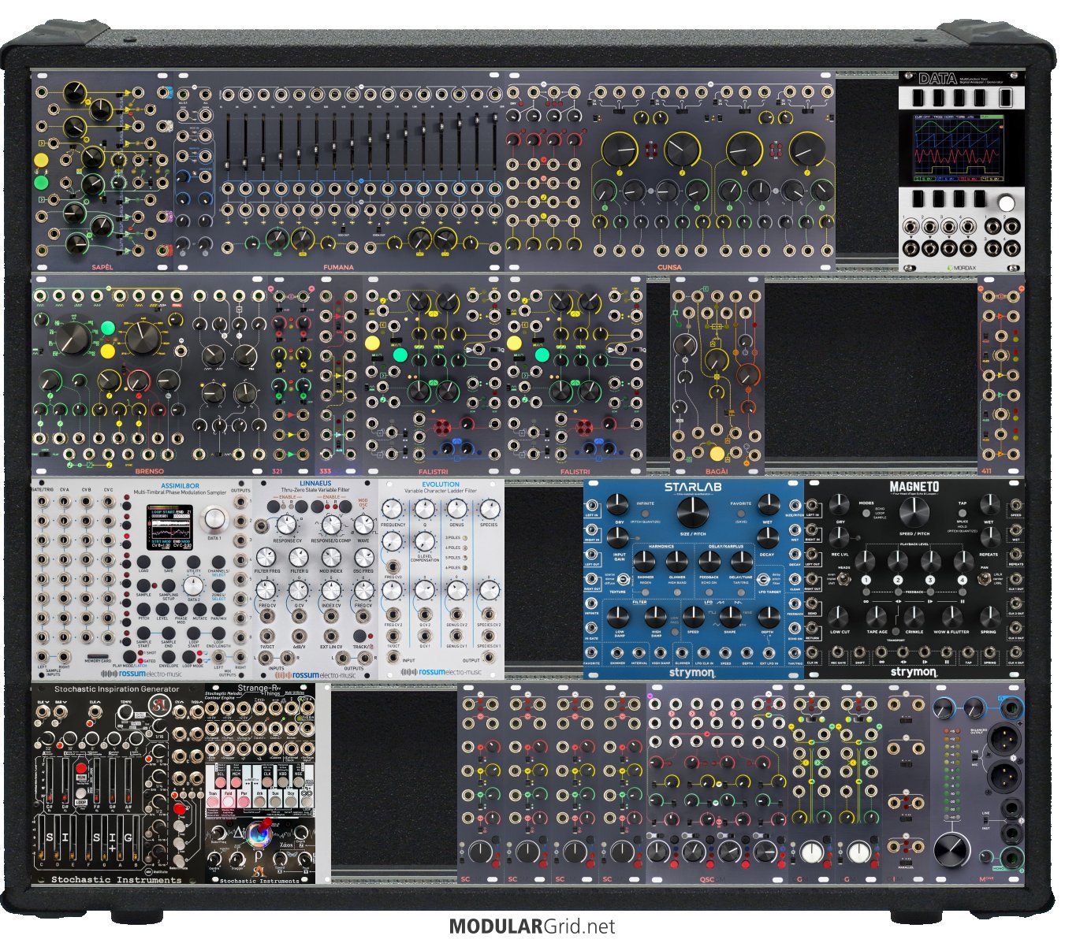Click MUTATE button on Assimil8or
Viewport: 1065px width, 943px height.
click(199, 609)
